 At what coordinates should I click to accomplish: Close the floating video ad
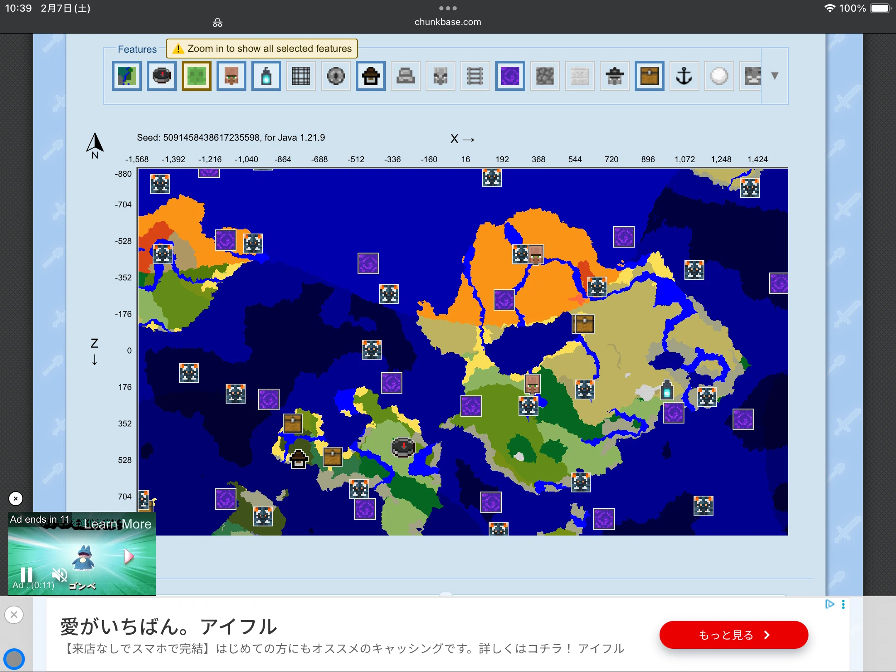(16, 499)
